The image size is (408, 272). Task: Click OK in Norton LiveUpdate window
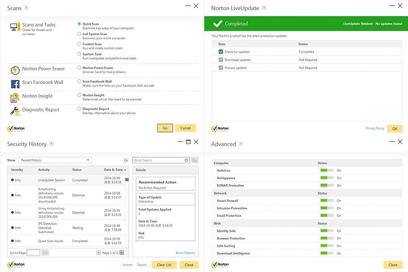pyautogui.click(x=395, y=128)
